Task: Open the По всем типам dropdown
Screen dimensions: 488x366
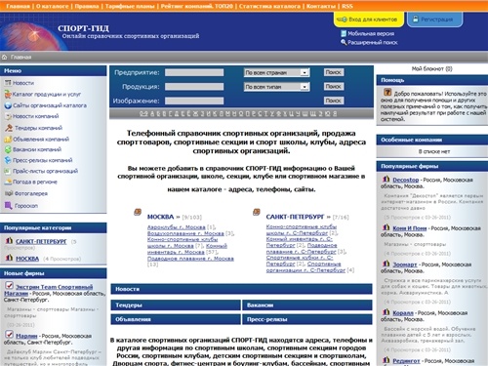Action: pos(276,87)
